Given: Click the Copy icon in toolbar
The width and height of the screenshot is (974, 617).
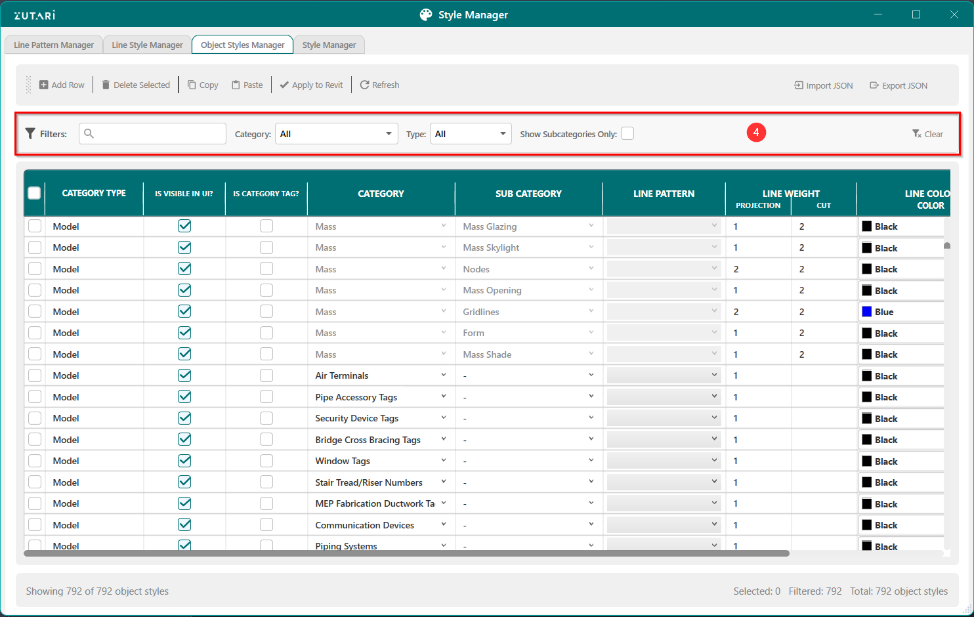Looking at the screenshot, I should 192,85.
